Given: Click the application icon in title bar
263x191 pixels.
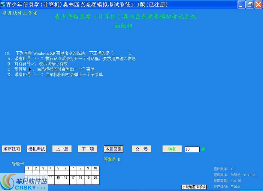Looking at the screenshot, I should coord(2,4).
